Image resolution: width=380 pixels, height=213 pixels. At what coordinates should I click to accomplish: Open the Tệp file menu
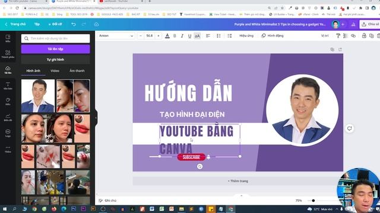[37, 24]
